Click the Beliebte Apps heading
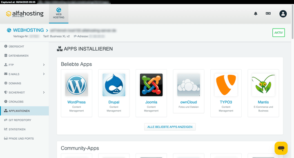This screenshot has width=294, height=158. (x=76, y=64)
